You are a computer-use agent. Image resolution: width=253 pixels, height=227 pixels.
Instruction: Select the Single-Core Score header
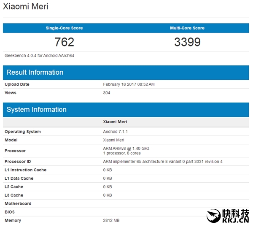coord(64,28)
